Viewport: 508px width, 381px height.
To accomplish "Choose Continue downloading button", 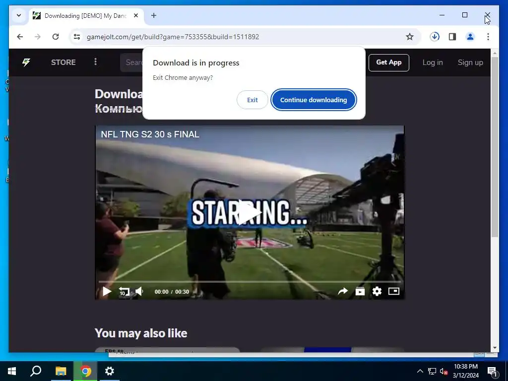I will [x=314, y=100].
